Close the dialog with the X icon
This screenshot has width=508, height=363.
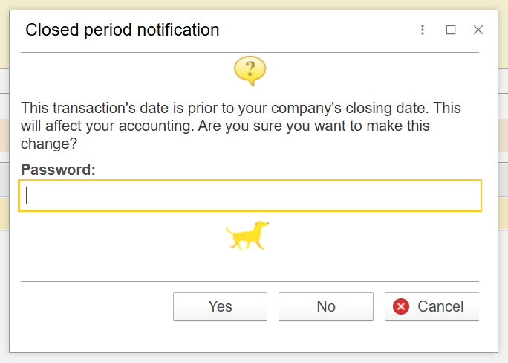pyautogui.click(x=478, y=30)
